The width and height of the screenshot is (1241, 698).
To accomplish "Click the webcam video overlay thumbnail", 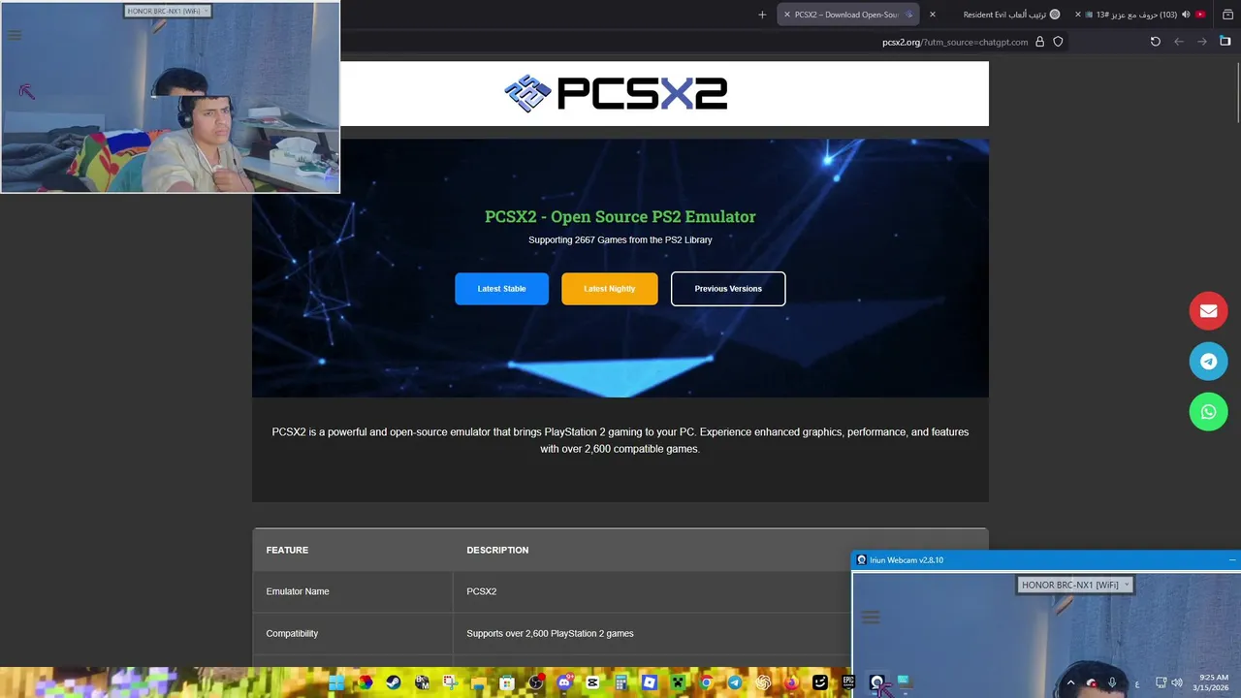I will pyautogui.click(x=171, y=97).
